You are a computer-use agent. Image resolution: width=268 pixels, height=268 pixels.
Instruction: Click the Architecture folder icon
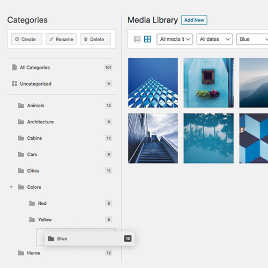pyautogui.click(x=21, y=122)
